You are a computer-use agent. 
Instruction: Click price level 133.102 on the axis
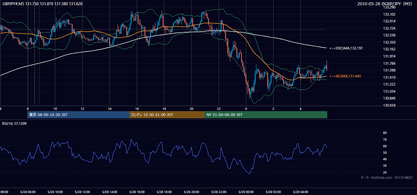point(389,14)
